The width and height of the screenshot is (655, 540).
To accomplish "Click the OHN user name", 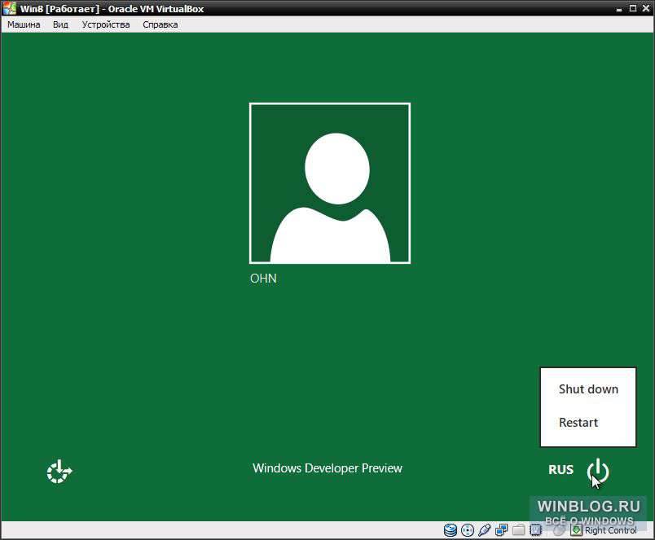I will click(x=263, y=279).
